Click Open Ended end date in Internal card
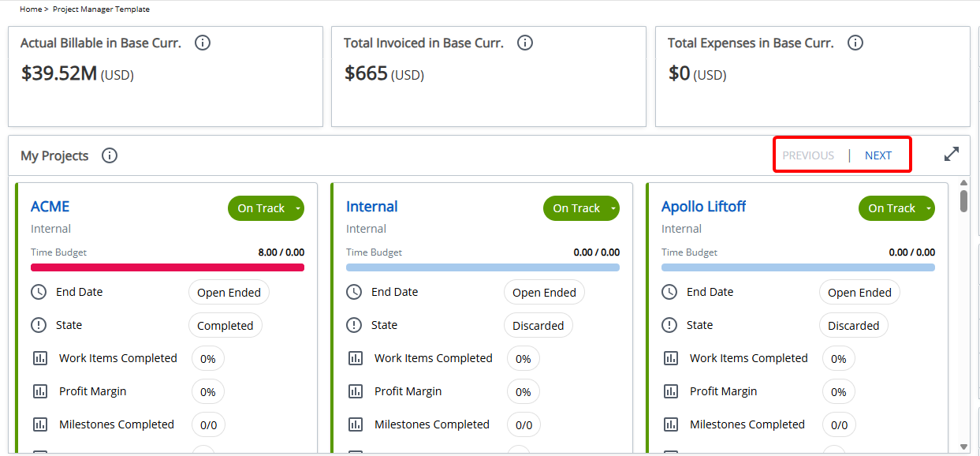This screenshot has width=980, height=456. coord(544,293)
